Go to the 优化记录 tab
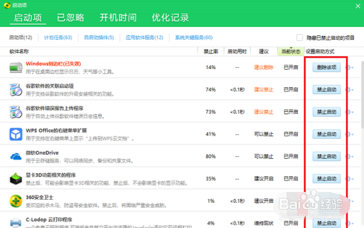Viewport: 364px width, 228px height. [x=170, y=17]
